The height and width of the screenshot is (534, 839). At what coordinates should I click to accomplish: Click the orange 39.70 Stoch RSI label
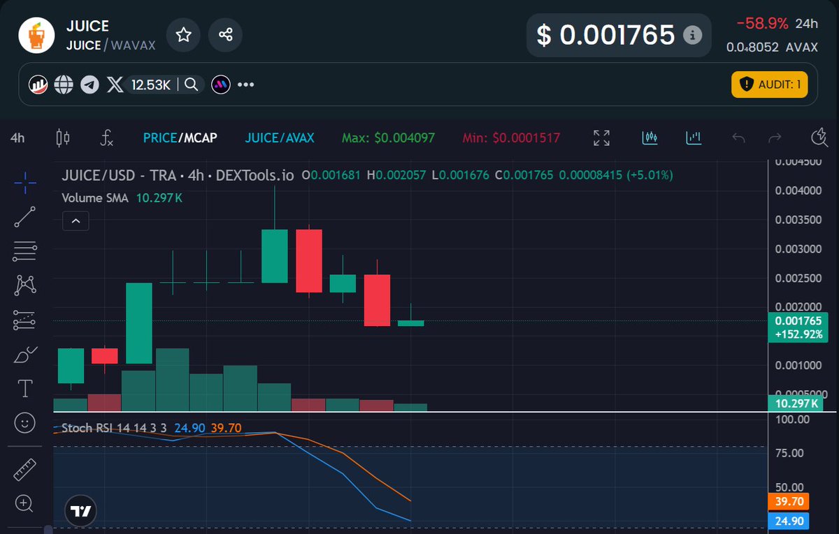pos(789,502)
